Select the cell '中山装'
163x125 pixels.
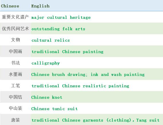click(x=15, y=108)
